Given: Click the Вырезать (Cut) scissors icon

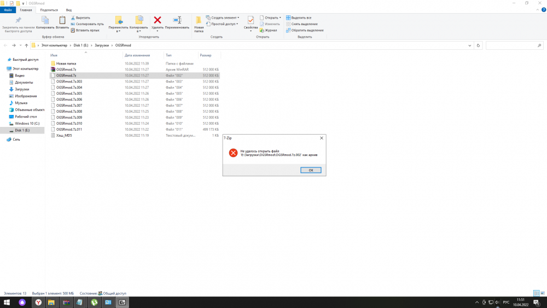Looking at the screenshot, I should (73, 18).
